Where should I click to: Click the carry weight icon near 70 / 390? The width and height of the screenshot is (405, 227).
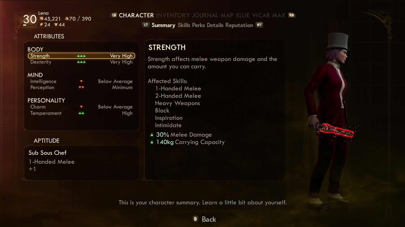click(x=67, y=19)
